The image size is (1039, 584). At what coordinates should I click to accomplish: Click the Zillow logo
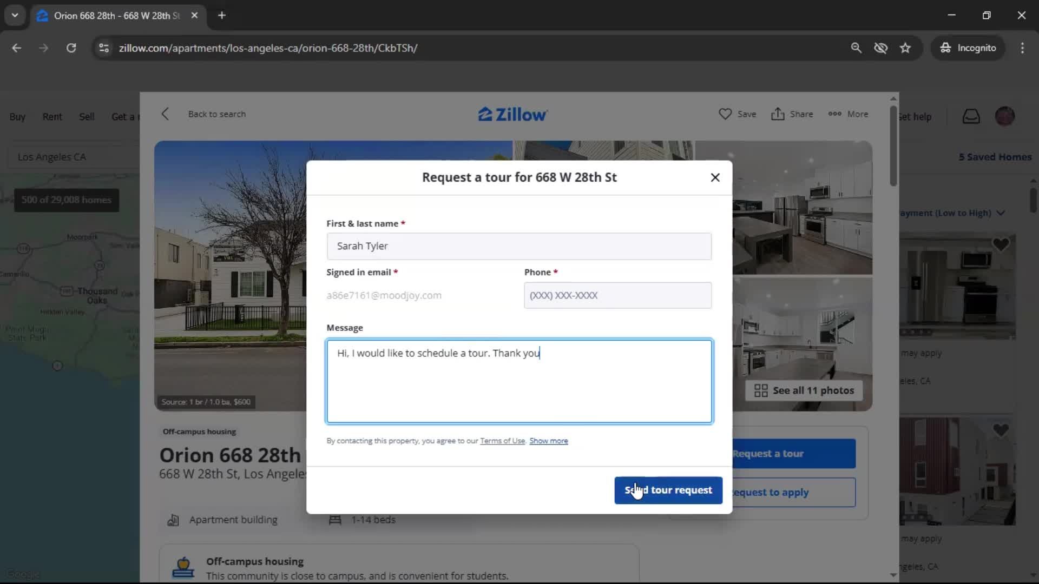pos(512,114)
